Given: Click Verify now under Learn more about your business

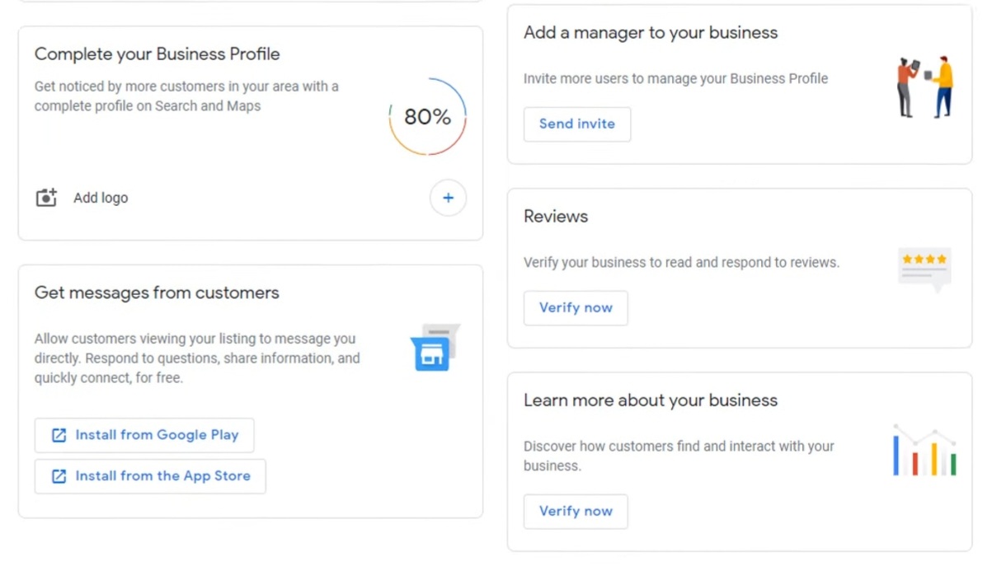Looking at the screenshot, I should [x=576, y=511].
